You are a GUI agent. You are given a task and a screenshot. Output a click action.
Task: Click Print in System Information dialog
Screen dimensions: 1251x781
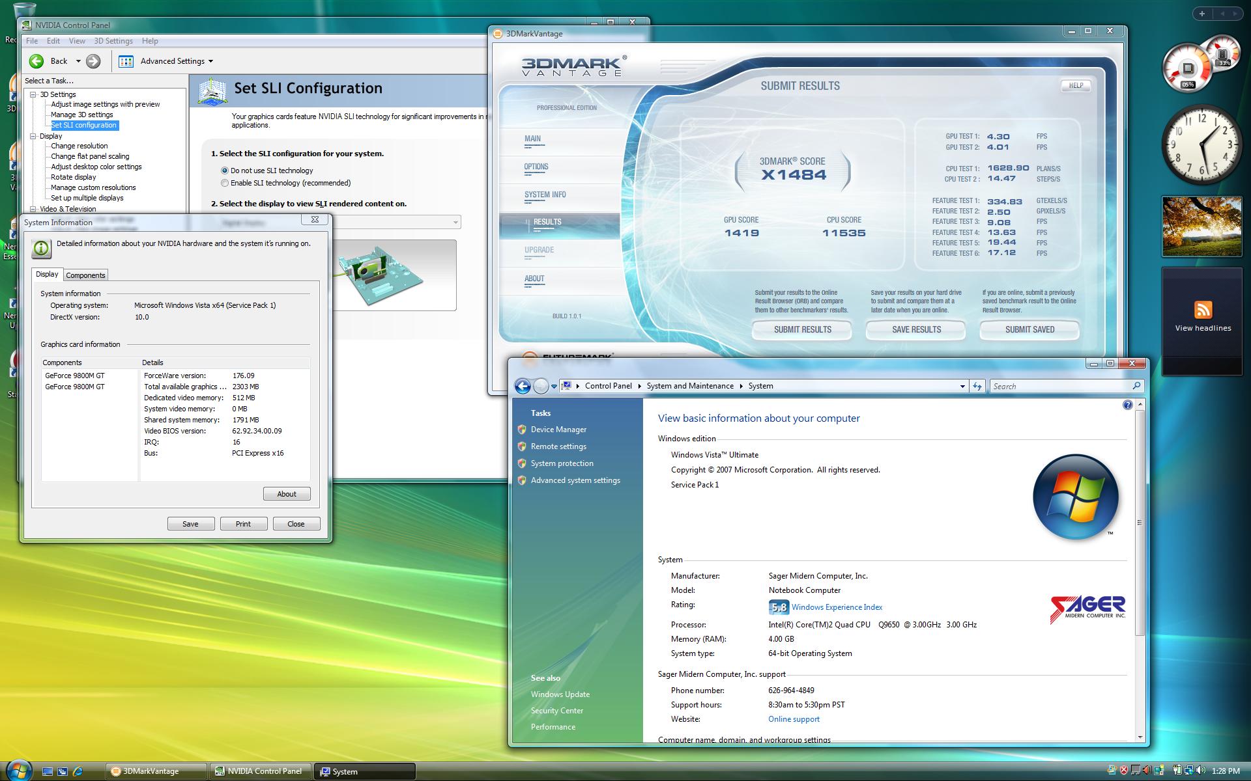[243, 524]
